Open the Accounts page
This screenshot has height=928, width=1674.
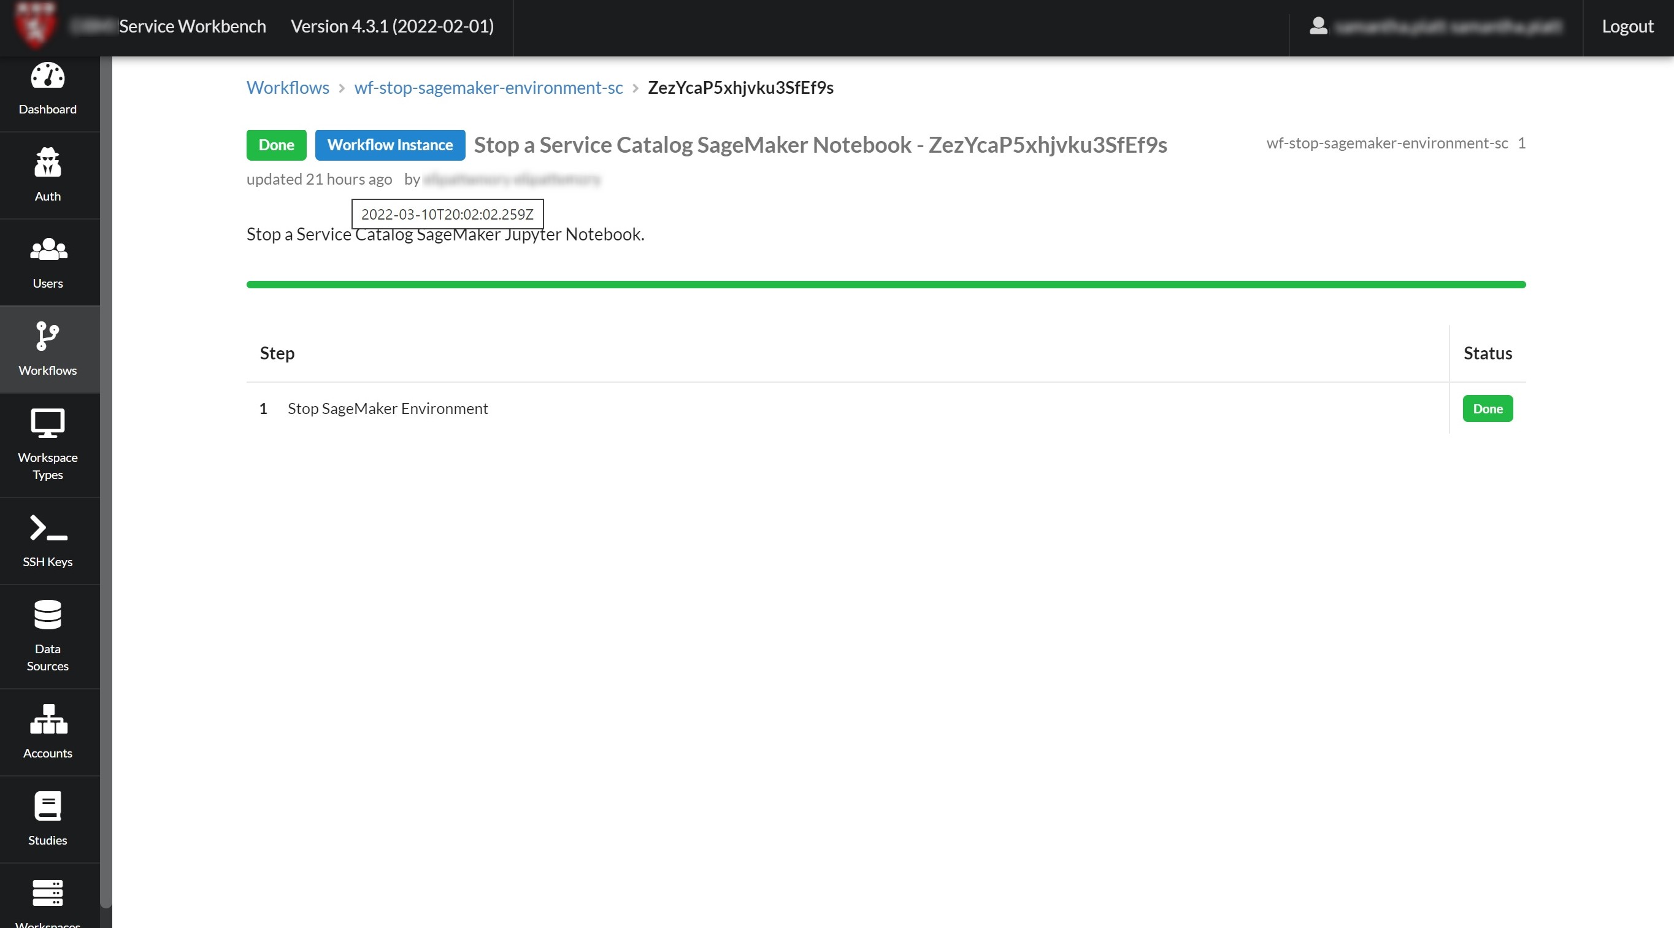pyautogui.click(x=47, y=732)
